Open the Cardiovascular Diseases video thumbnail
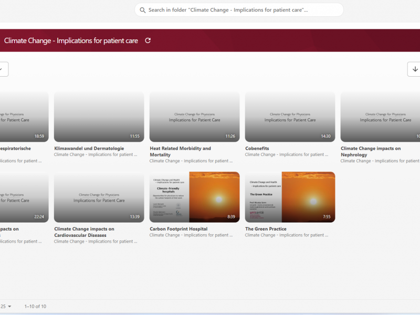Screen dimensions: 420x315 pyautogui.click(x=99, y=197)
